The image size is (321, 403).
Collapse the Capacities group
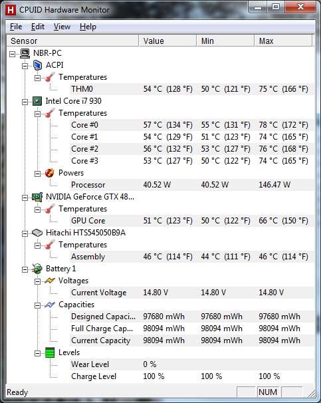(37, 306)
